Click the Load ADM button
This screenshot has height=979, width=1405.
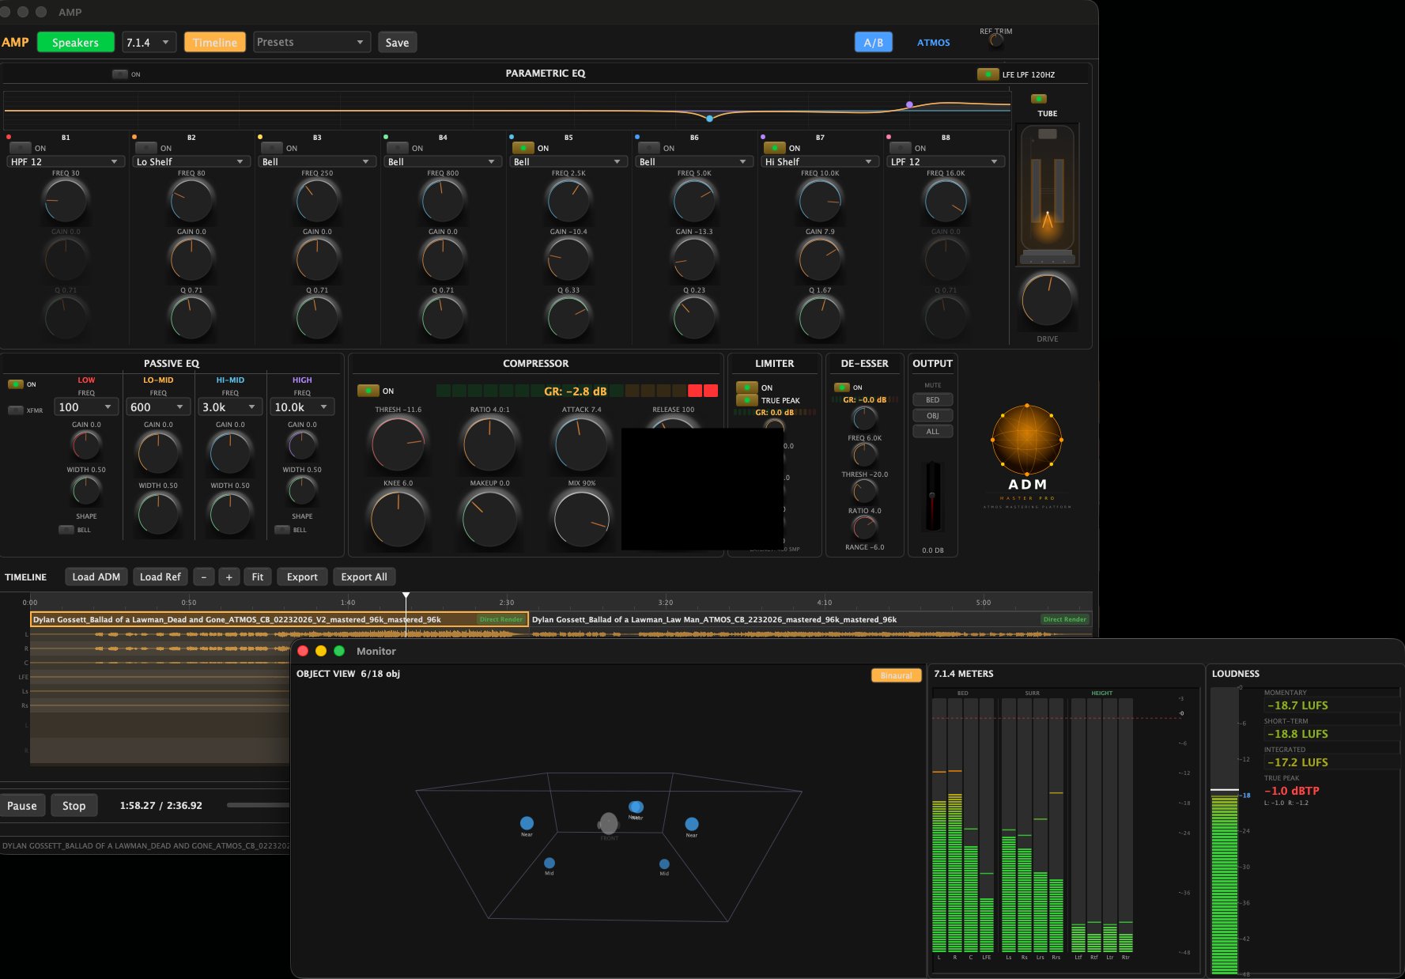pyautogui.click(x=96, y=576)
